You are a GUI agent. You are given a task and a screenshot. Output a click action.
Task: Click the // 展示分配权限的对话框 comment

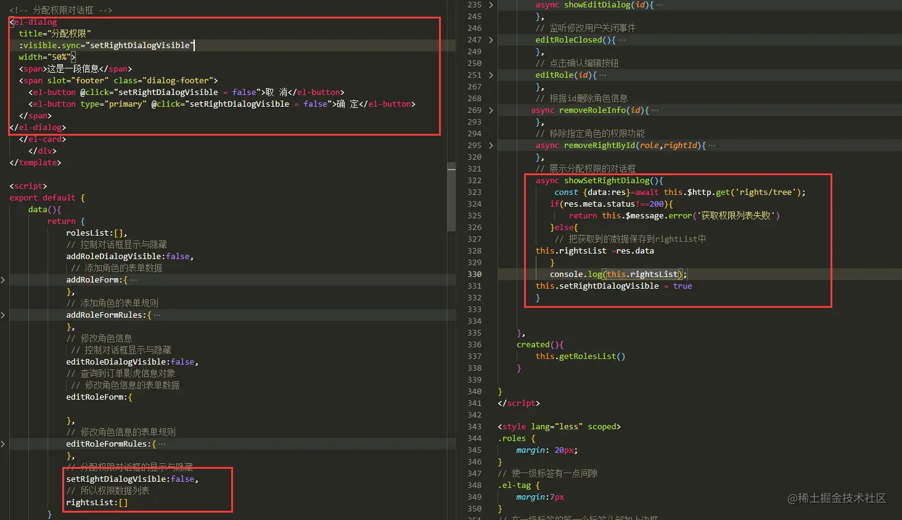[x=586, y=168]
